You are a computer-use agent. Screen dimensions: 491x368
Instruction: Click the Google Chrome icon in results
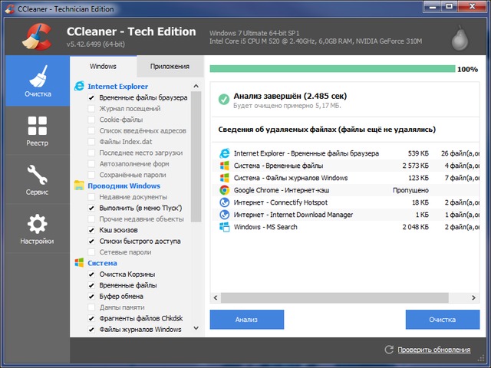pyautogui.click(x=224, y=189)
